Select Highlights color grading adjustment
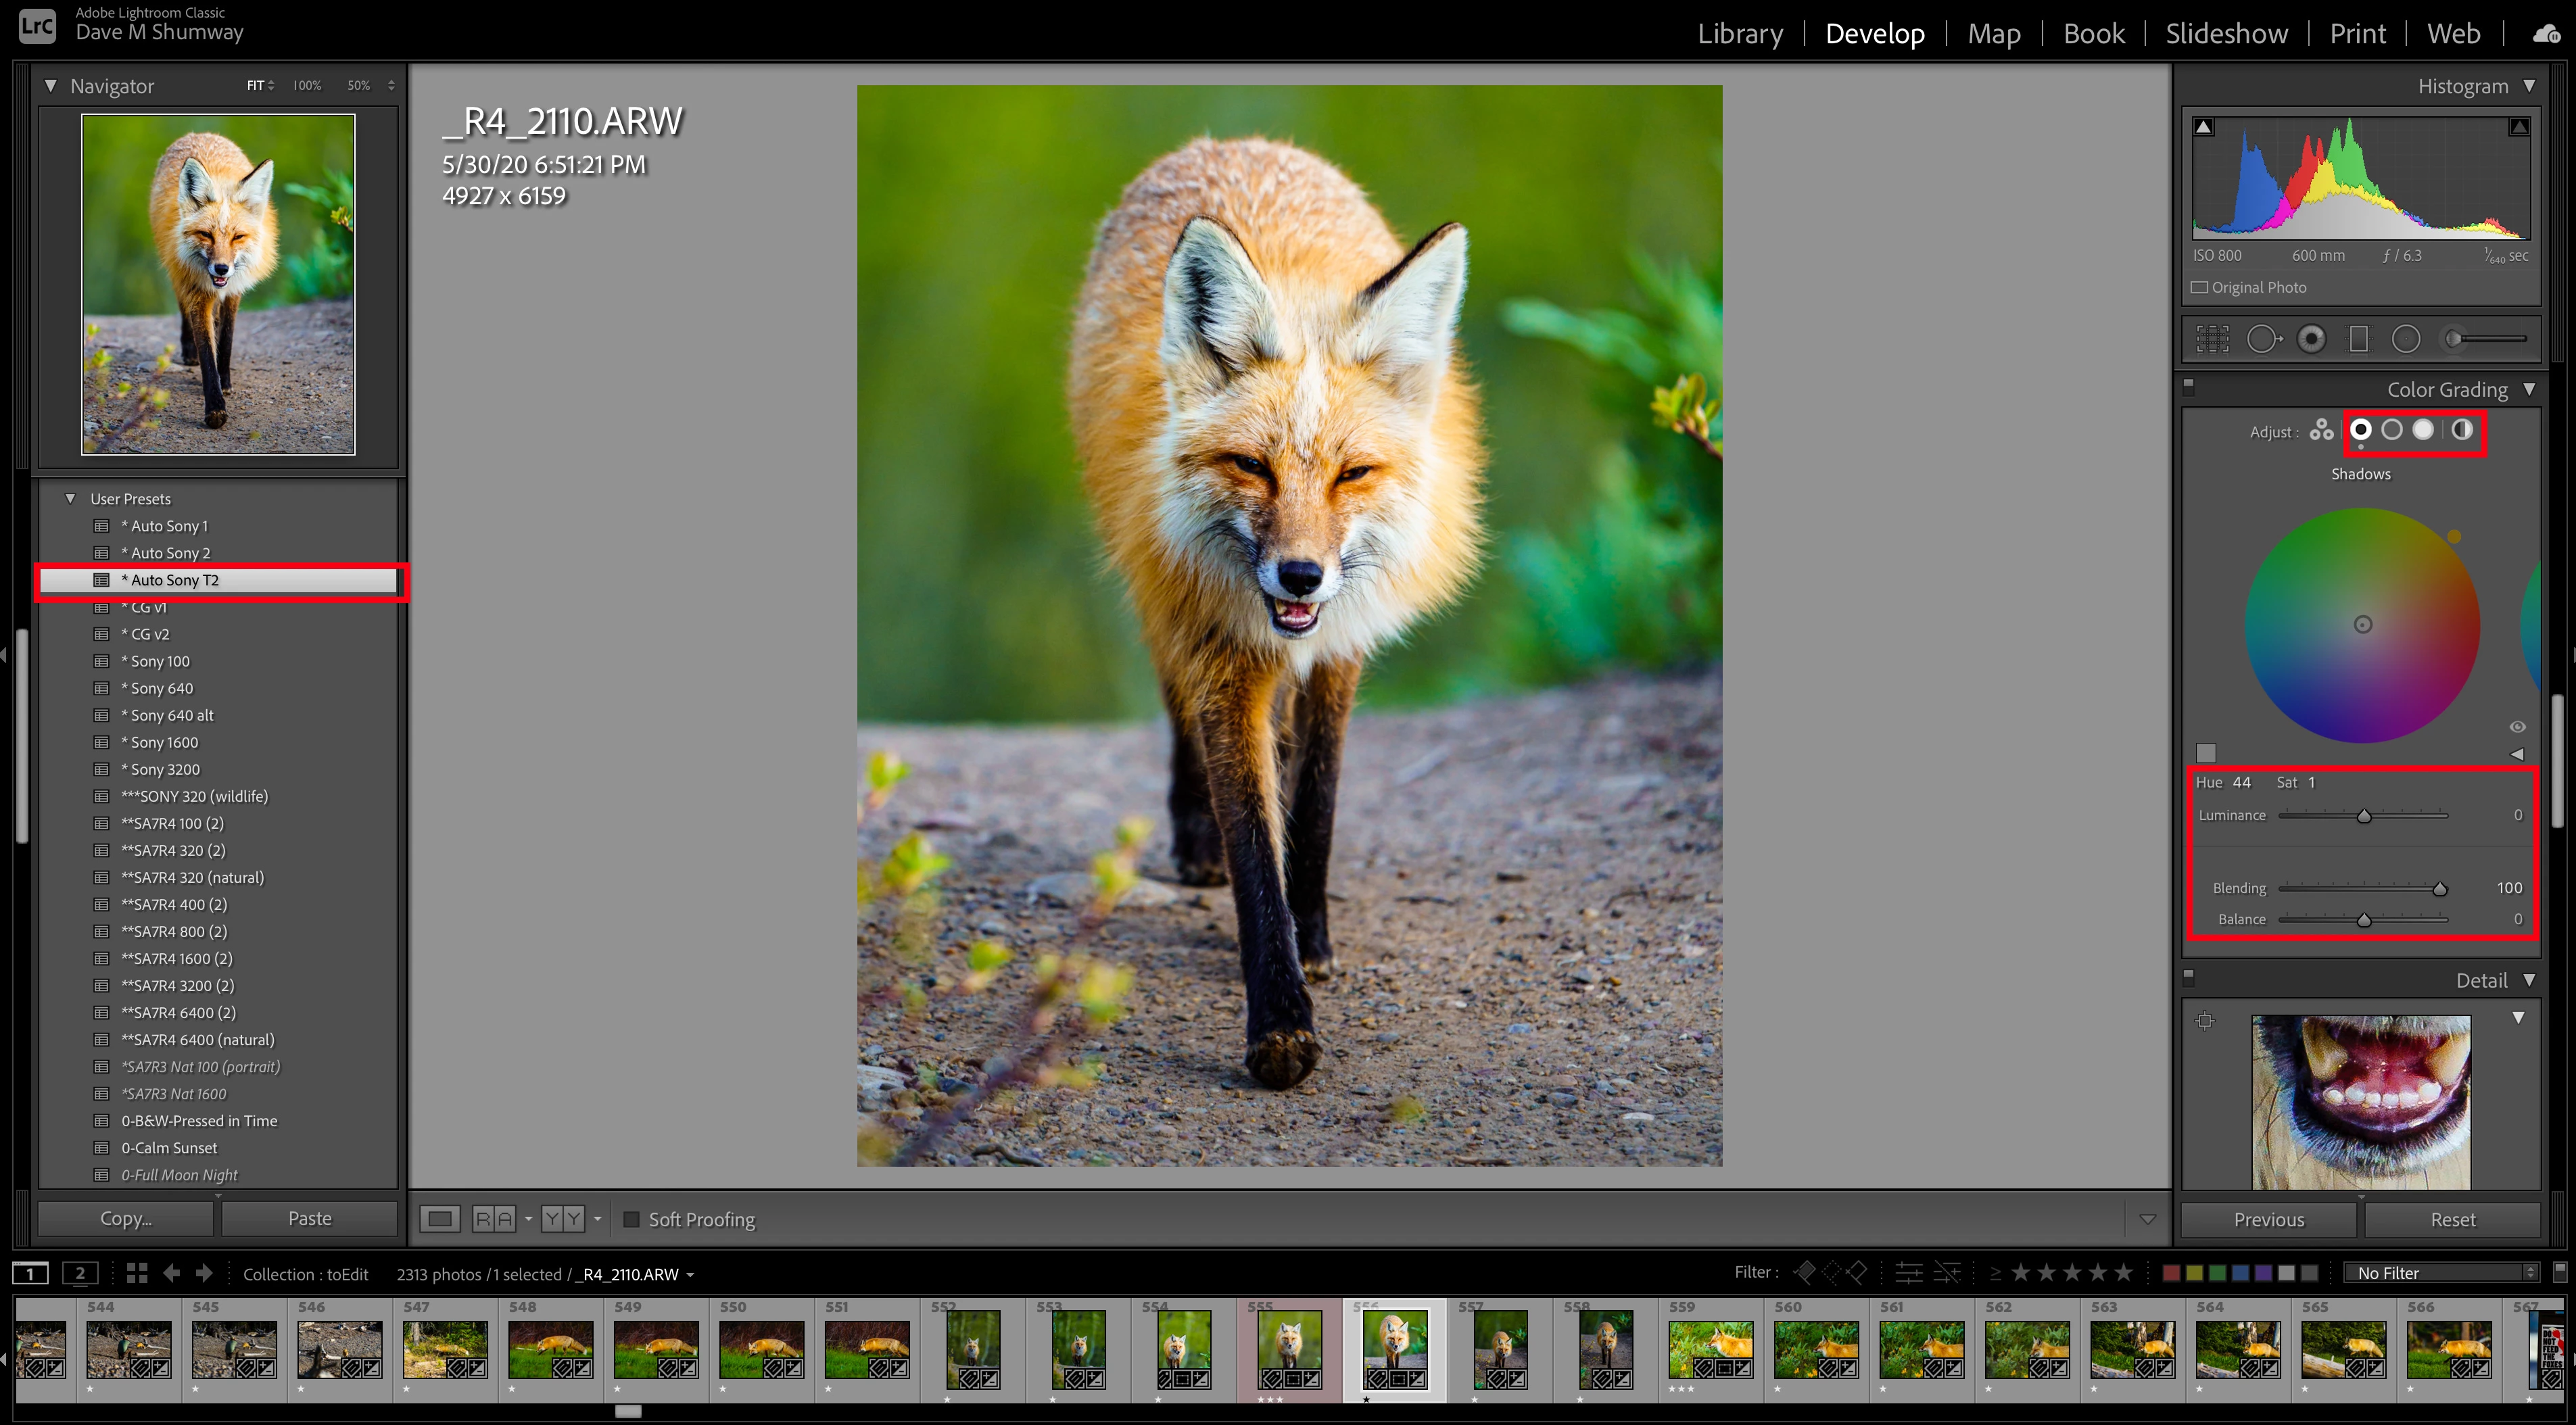The image size is (2576, 1425). pos(2423,430)
